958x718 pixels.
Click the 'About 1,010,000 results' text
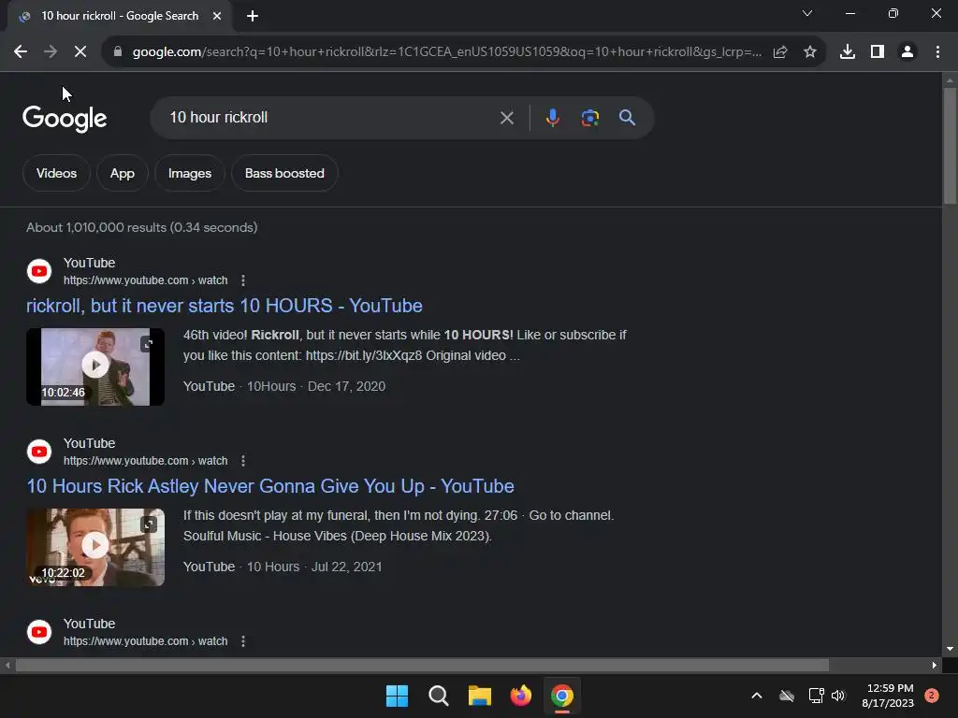[x=142, y=227]
